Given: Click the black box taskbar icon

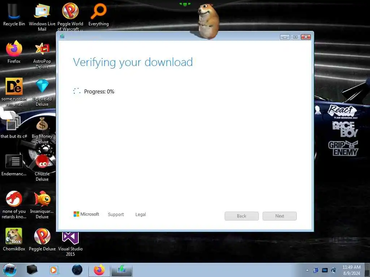Looking at the screenshot, I should pos(32,270).
